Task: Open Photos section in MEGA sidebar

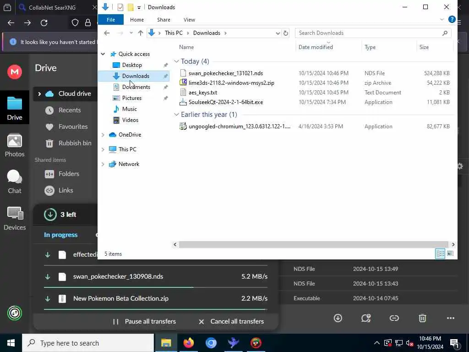Action: click(14, 145)
